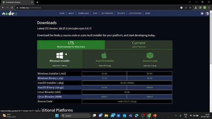
Task: Click the Windows Installer (.msi) 64-bit link
Action: [x=149, y=73]
